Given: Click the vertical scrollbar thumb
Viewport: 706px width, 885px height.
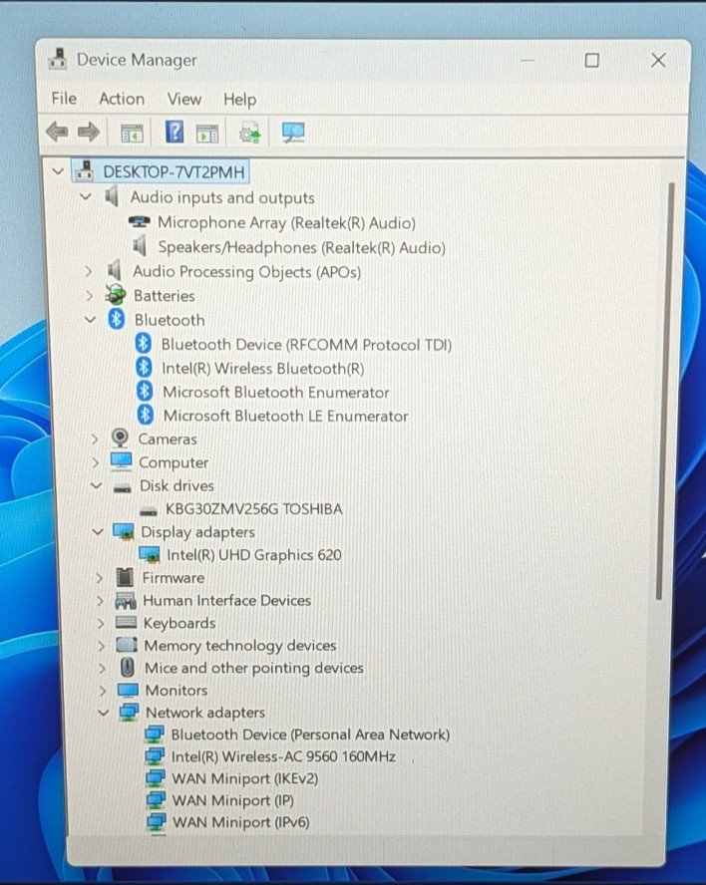Looking at the screenshot, I should [x=666, y=391].
